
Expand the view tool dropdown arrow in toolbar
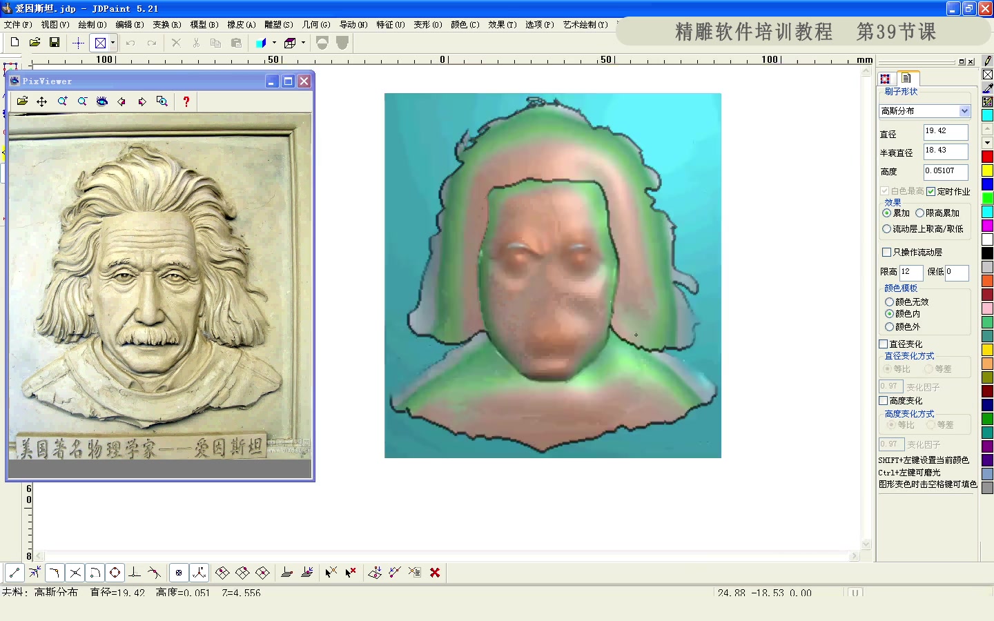pyautogui.click(x=113, y=43)
